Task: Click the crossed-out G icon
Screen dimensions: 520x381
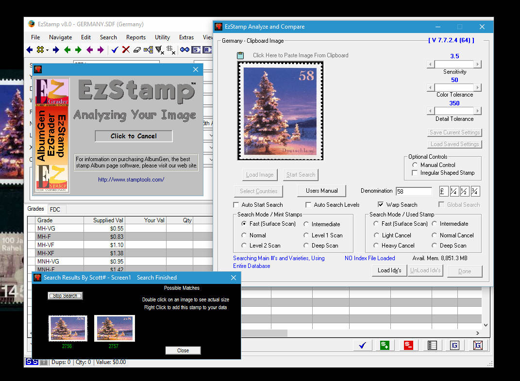Action: 478,345
